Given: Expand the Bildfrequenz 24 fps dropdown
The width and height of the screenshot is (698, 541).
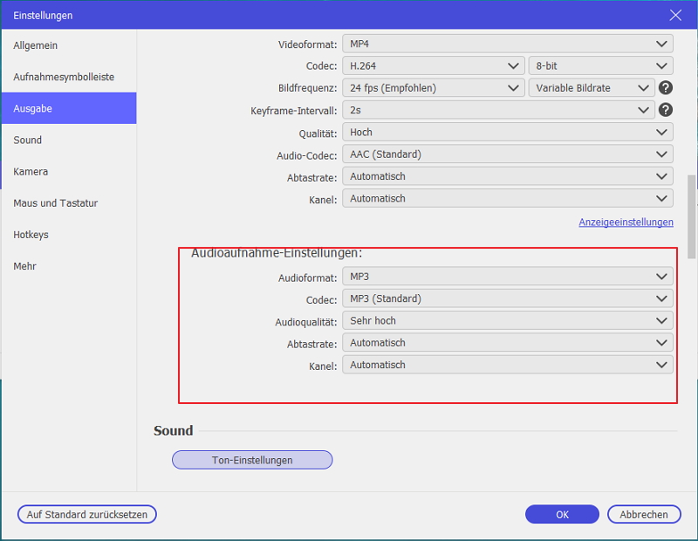Looking at the screenshot, I should [433, 88].
